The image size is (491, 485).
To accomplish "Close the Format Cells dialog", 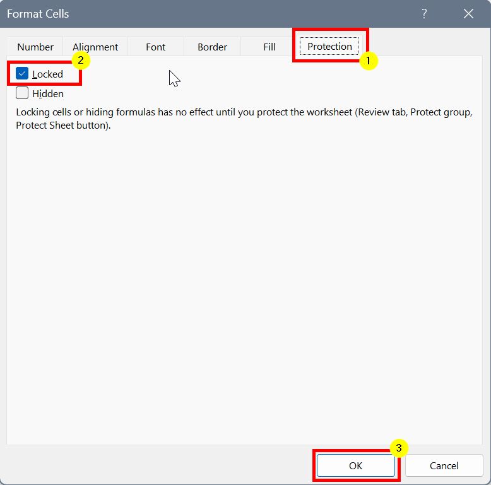I will click(468, 14).
